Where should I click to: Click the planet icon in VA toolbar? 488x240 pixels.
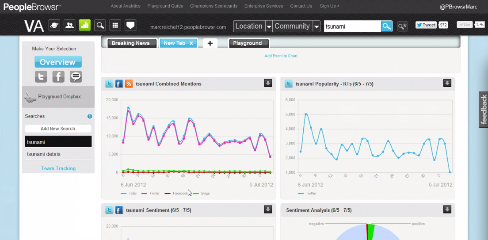[54, 26]
